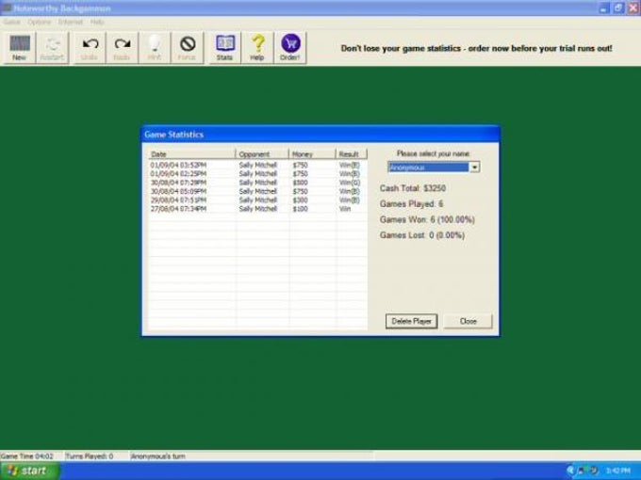Screen dimensions: 641x480
Task: Open the Options menu
Action: (40, 22)
